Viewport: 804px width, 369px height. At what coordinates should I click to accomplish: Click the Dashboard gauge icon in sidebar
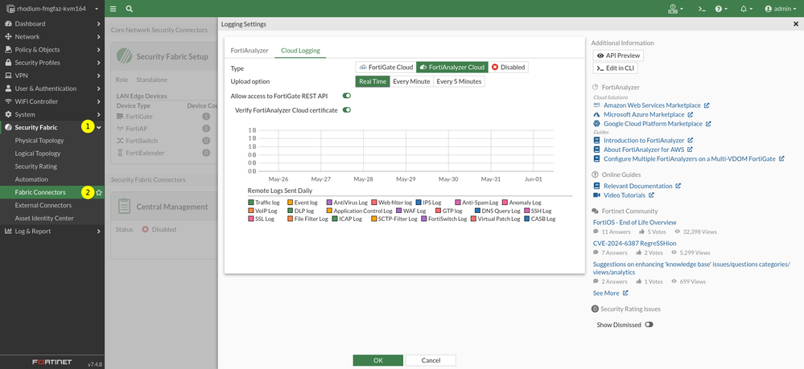[x=8, y=23]
